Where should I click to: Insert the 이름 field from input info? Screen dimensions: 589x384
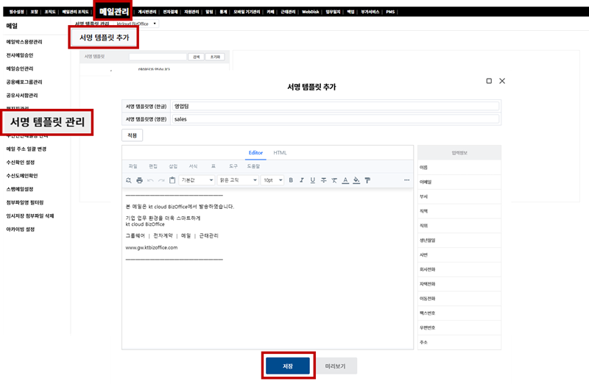(x=459, y=168)
